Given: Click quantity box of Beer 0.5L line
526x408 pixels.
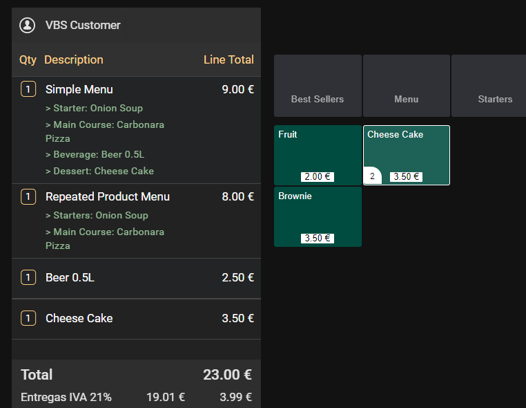Looking at the screenshot, I should click(x=28, y=278).
